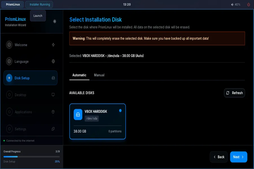Viewport: 254px width, 169px height.
Task: Click the PrismLinux button in top bar
Action: (x=12, y=4)
